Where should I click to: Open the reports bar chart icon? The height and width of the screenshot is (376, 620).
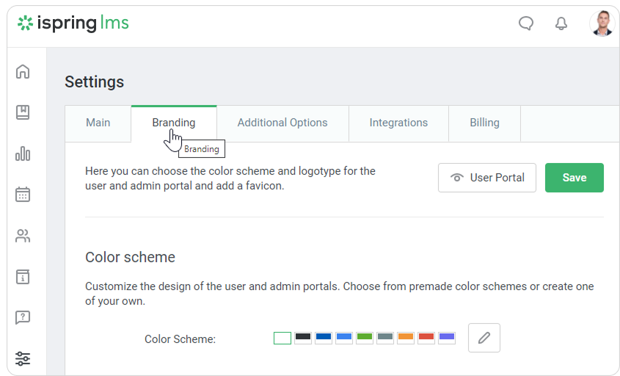23,153
